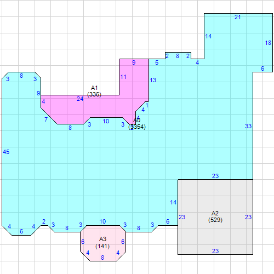Viewport: 274px width, 274px height.
Task: Select the 45 wall dimension label
Action: (6, 152)
